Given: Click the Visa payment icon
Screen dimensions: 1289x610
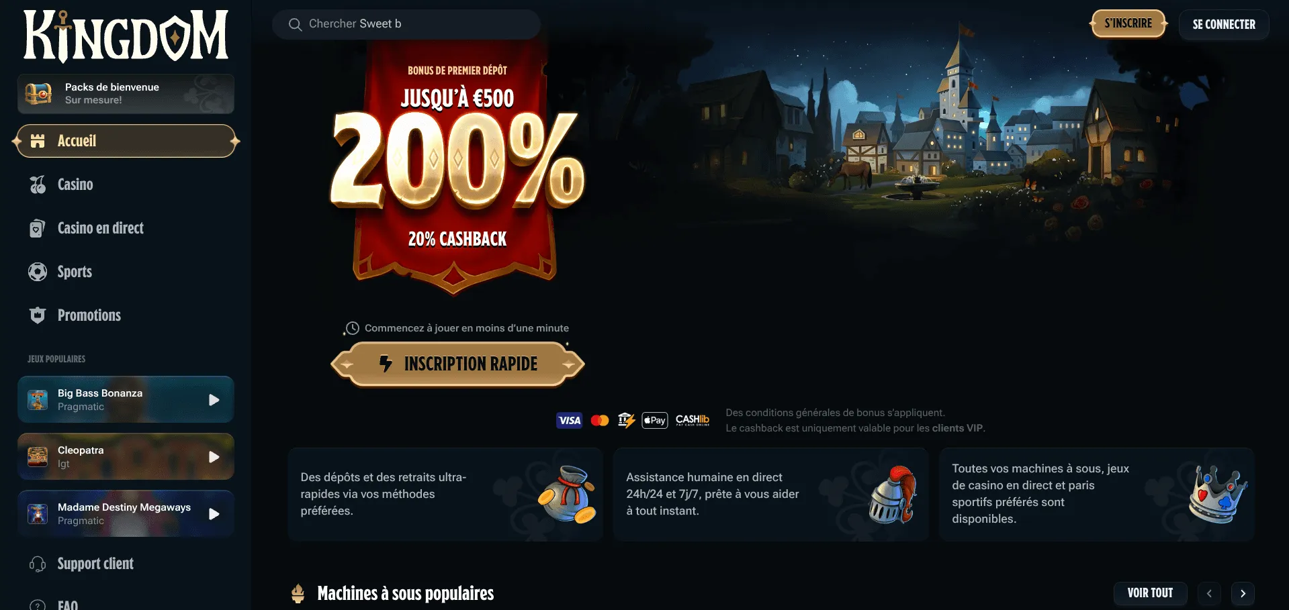Looking at the screenshot, I should click(x=570, y=421).
